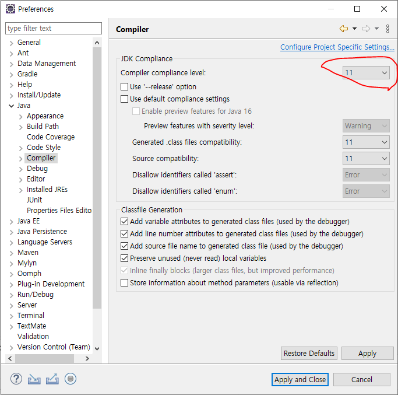Click the back navigation arrow icon
Image resolution: width=398 pixels, height=395 pixels.
point(344,29)
